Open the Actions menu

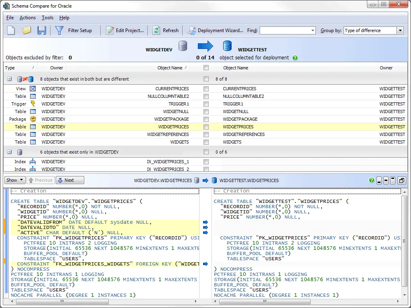tap(27, 18)
